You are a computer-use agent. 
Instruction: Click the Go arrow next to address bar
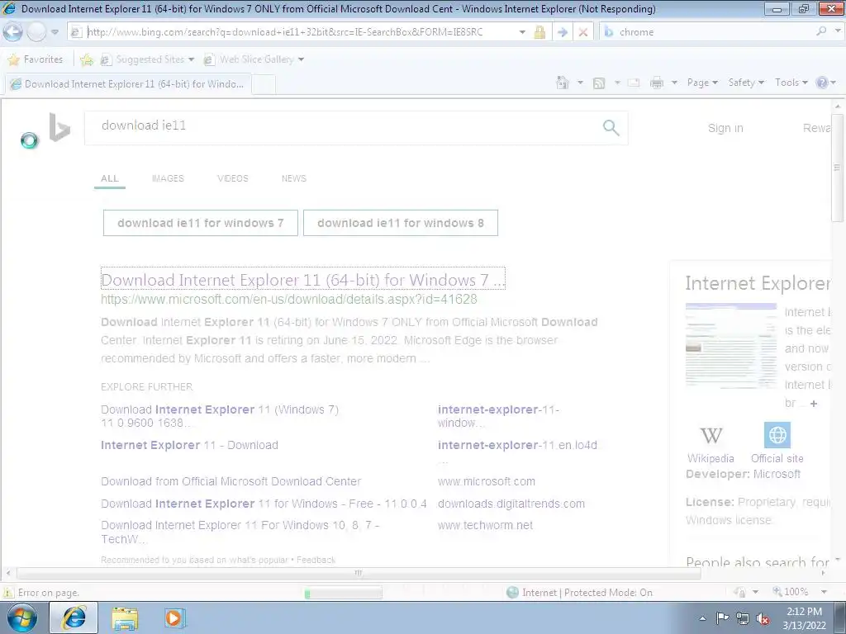pyautogui.click(x=562, y=32)
